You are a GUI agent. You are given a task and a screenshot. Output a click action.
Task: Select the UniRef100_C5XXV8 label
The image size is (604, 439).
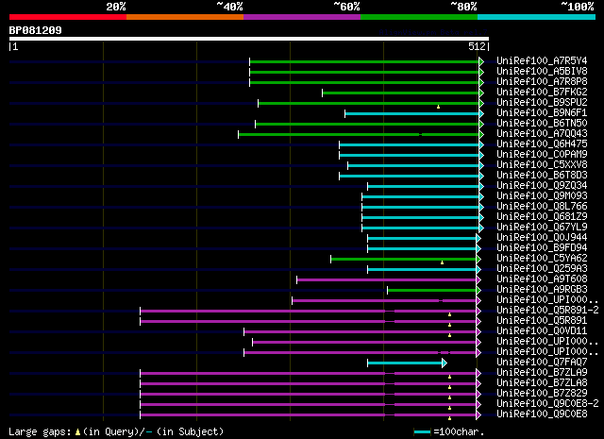(542, 165)
